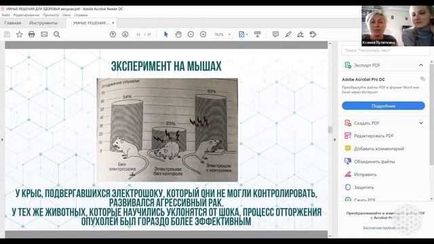Expand the Create PDF section

point(421,123)
